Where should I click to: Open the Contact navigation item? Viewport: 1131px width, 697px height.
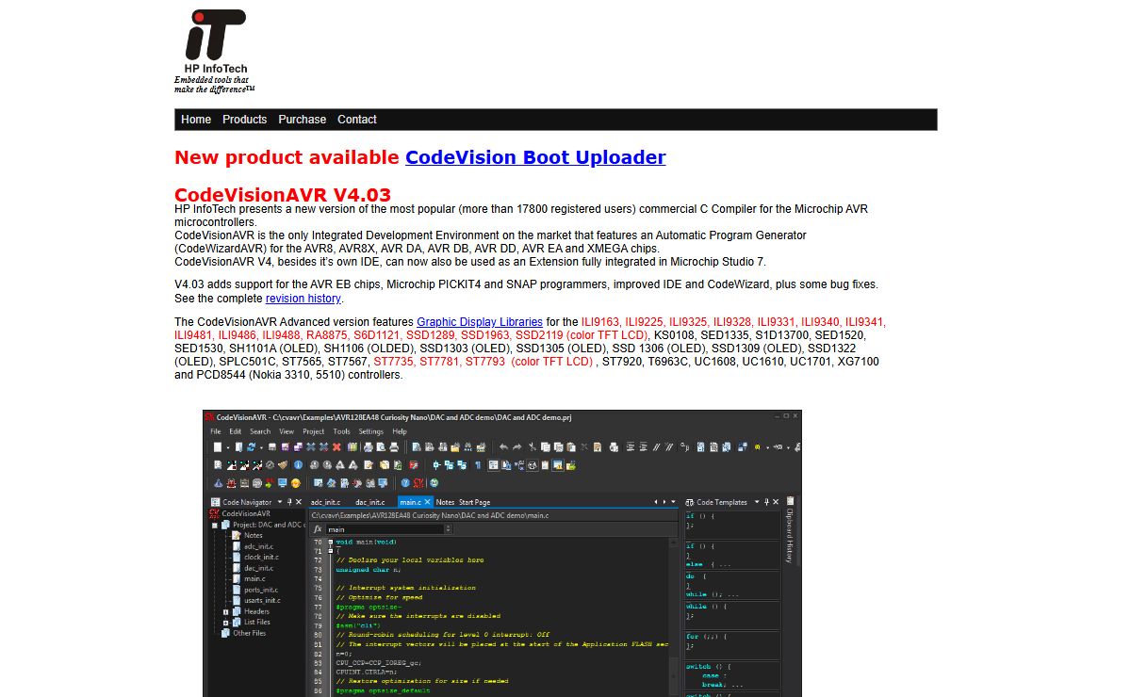[357, 120]
